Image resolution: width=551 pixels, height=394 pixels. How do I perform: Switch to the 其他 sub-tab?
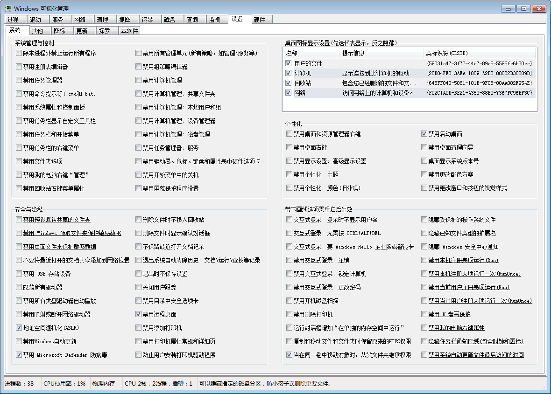pos(37,31)
